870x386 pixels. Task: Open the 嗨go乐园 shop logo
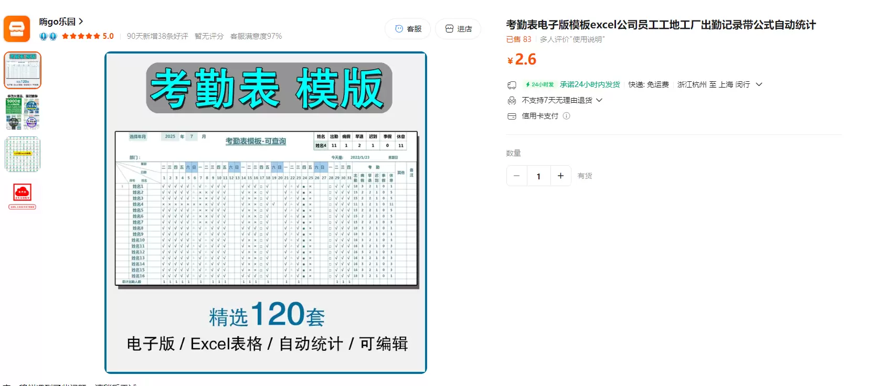(x=17, y=29)
